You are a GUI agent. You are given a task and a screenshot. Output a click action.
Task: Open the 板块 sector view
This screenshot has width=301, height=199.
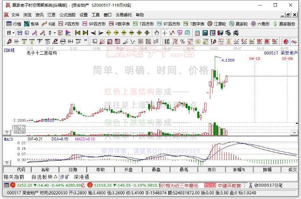click(x=31, y=24)
